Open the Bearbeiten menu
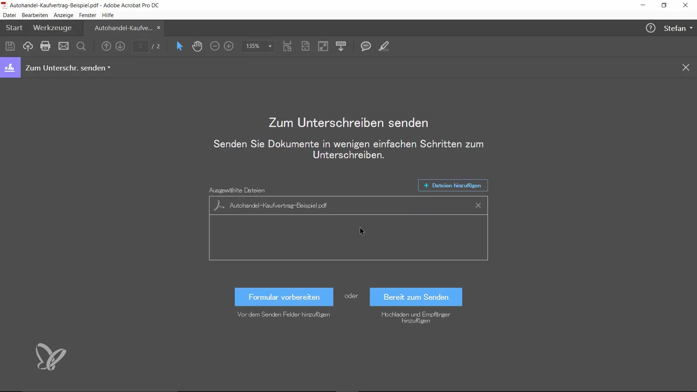Viewport: 697px width, 392px height. point(35,15)
